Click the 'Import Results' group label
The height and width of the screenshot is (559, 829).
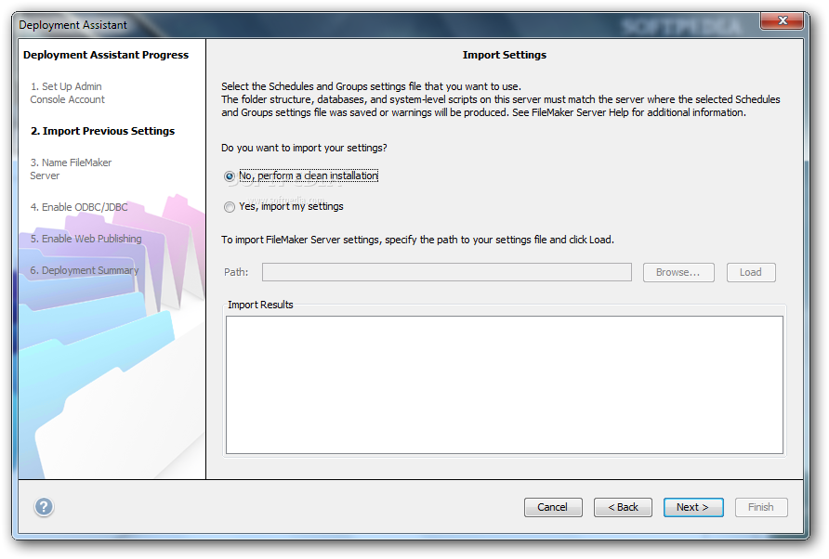tap(260, 305)
